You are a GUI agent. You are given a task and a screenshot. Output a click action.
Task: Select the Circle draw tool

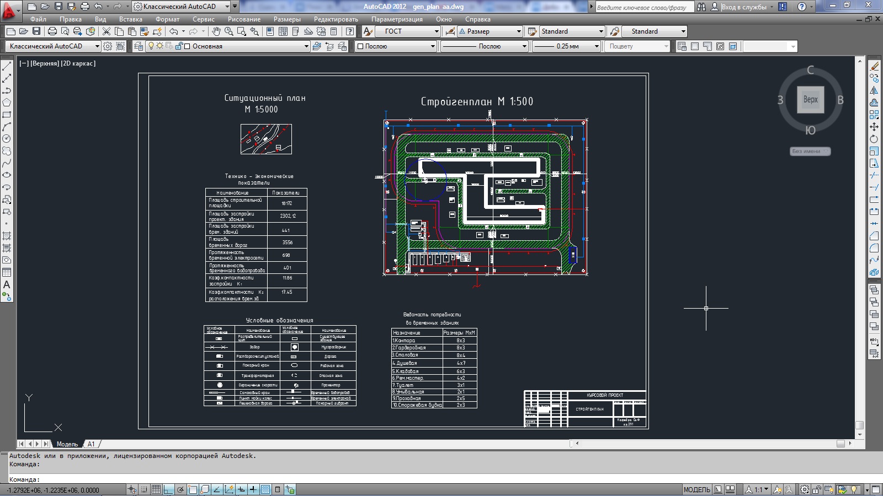click(x=7, y=139)
